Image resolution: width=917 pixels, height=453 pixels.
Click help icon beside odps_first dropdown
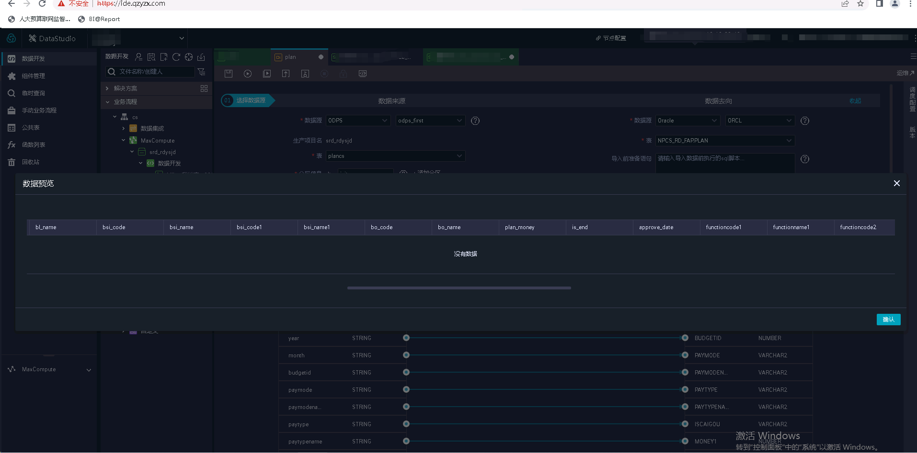[475, 121]
